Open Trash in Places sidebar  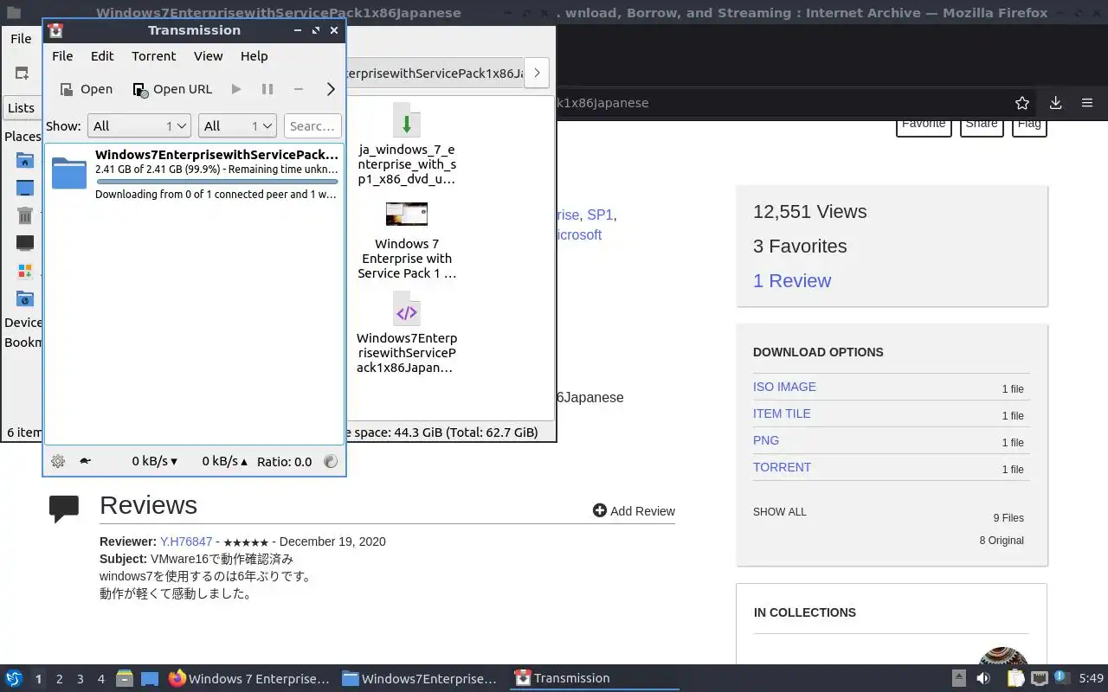click(x=25, y=215)
